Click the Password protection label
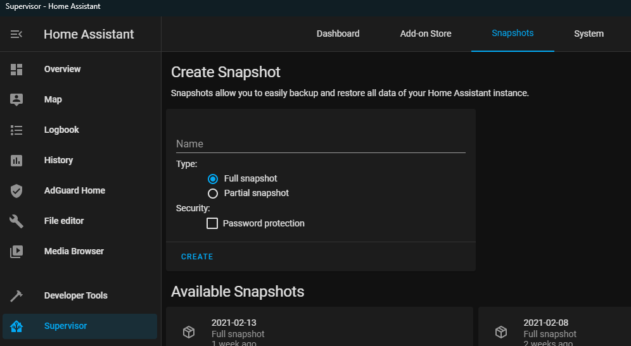The image size is (631, 346). [x=264, y=223]
